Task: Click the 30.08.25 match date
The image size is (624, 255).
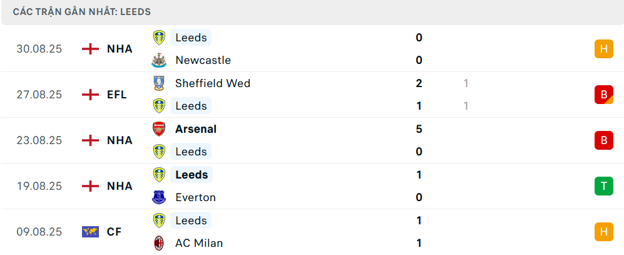Action: click(x=39, y=49)
